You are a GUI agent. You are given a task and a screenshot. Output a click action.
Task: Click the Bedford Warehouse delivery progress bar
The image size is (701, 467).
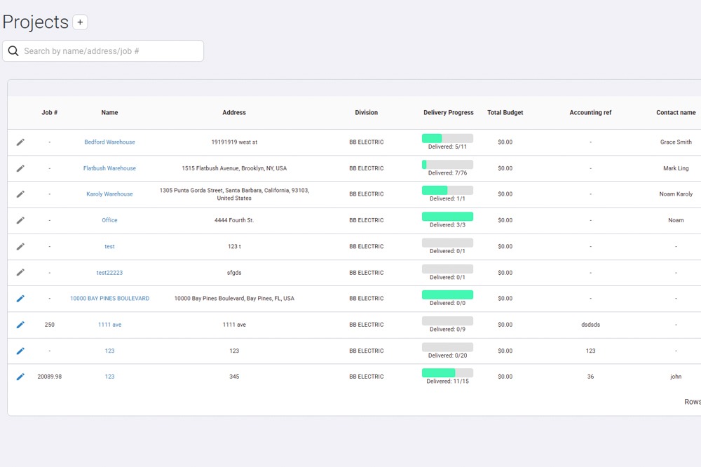(447, 138)
